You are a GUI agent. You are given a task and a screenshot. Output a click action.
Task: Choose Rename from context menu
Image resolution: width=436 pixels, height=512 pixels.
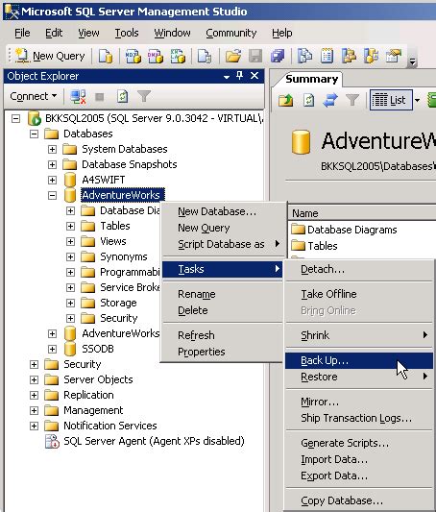[222, 294]
